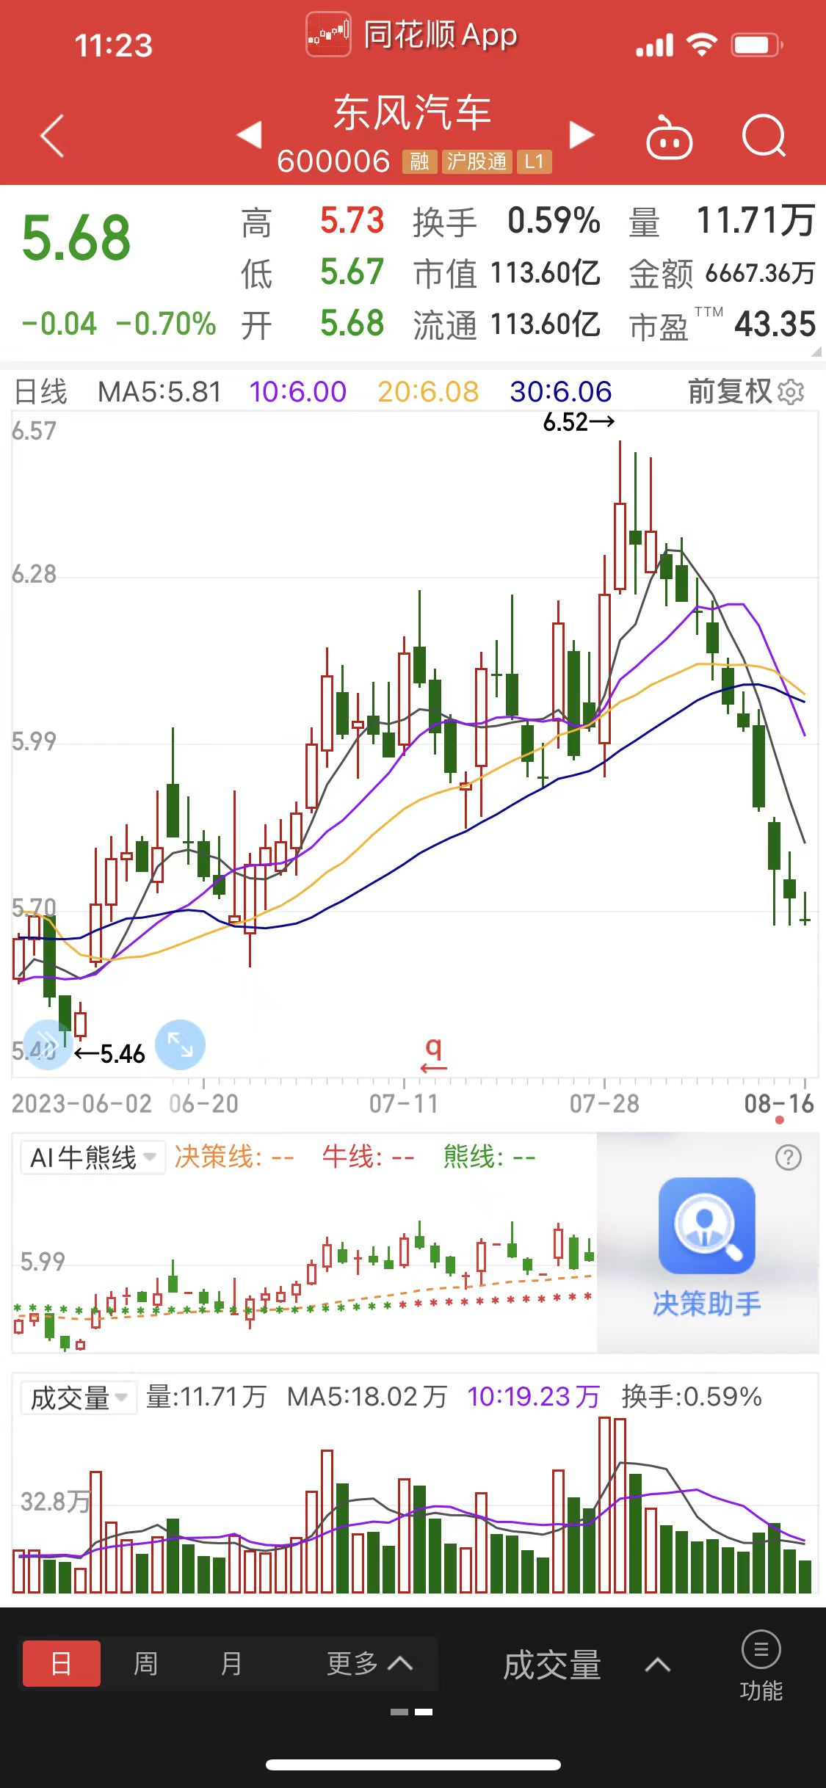Viewport: 826px width, 1788px height.
Task: Open the help question mark icon
Action: point(788,1158)
